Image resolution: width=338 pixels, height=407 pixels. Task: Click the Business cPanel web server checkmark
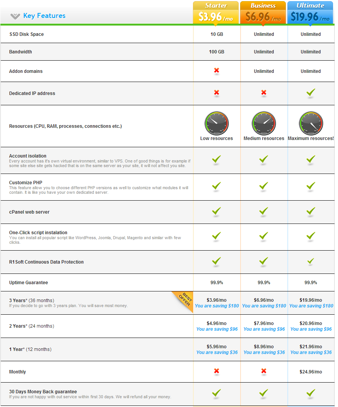[264, 211]
